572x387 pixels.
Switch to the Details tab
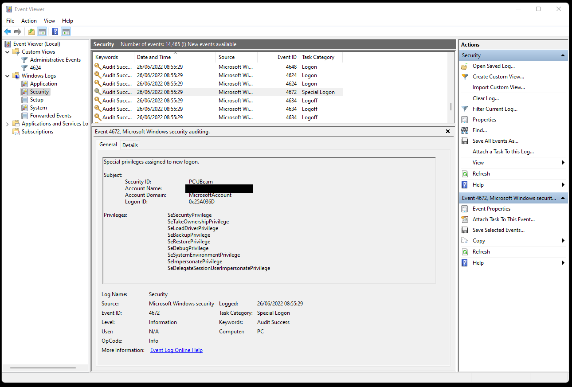[130, 145]
